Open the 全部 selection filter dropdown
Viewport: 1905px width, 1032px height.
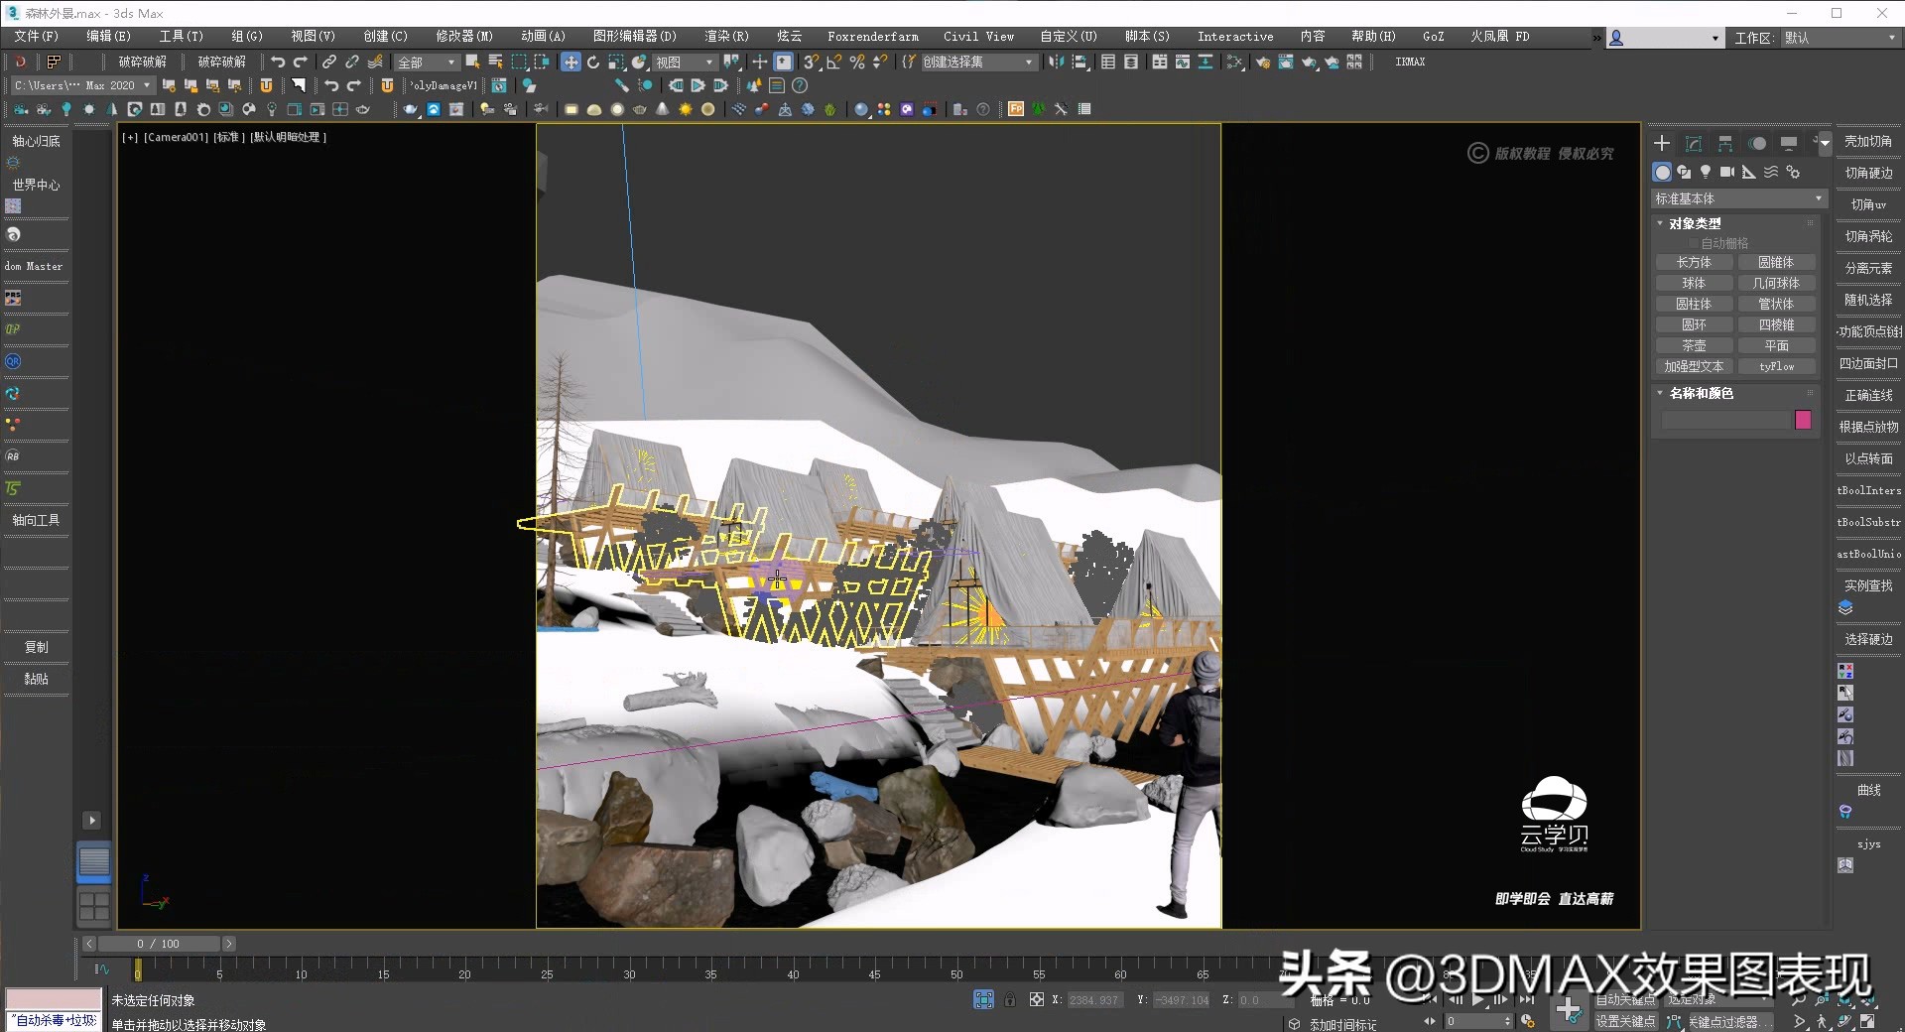[425, 62]
